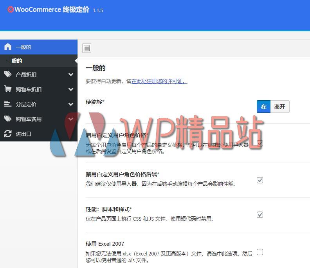
Task: Check the 使用 Excel 2007 checkbox
Action: coord(260,252)
